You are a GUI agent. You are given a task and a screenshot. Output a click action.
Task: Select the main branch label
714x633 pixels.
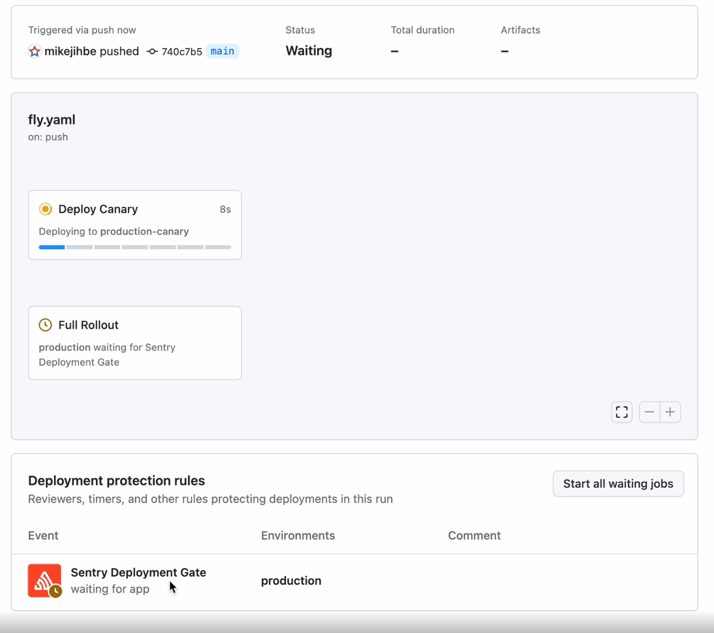222,51
